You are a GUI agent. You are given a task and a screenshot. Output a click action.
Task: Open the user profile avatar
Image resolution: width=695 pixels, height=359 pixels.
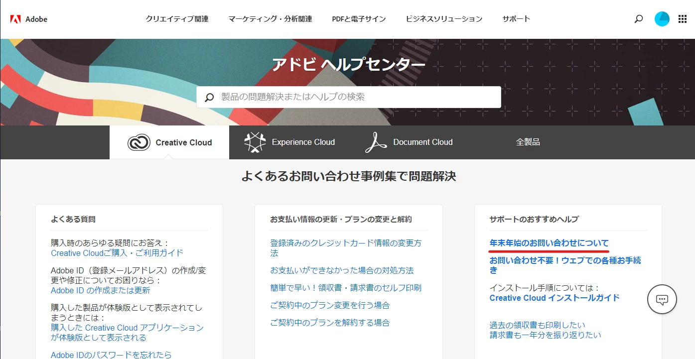point(662,19)
